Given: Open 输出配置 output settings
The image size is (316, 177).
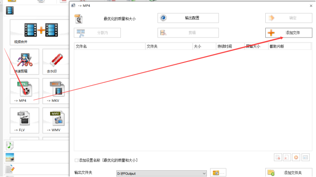Looking at the screenshot, I should pyautogui.click(x=188, y=18).
